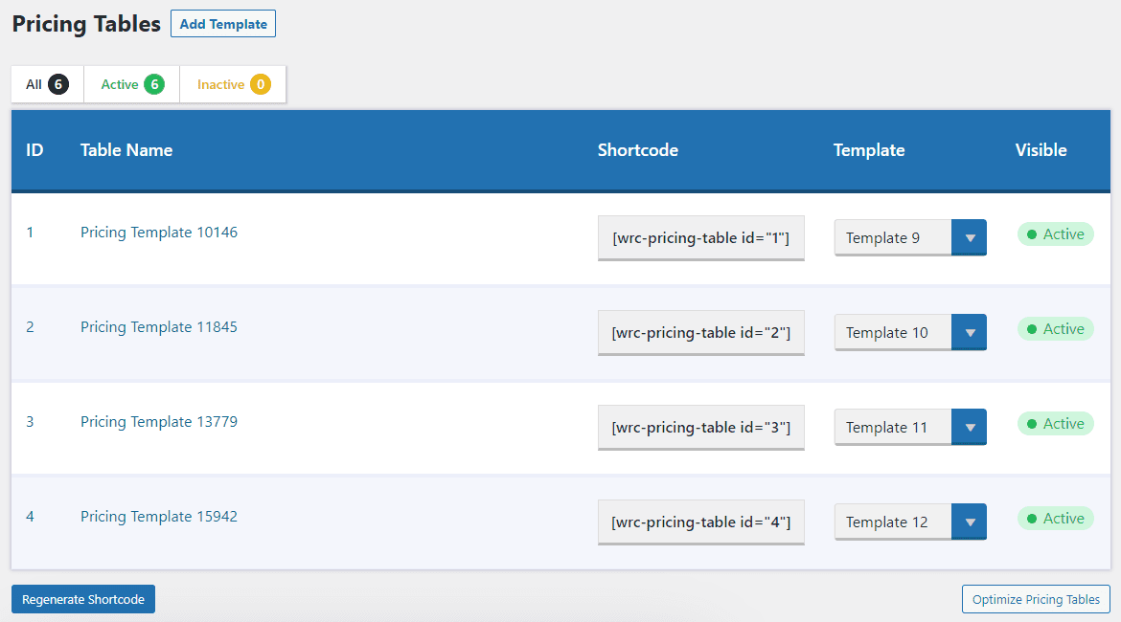Toggle the Active status for table 4

coord(1055,519)
